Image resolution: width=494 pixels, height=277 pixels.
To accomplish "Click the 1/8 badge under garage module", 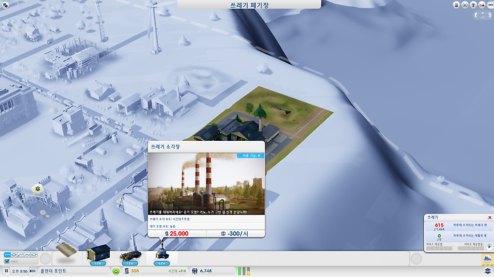I will tap(98, 263).
